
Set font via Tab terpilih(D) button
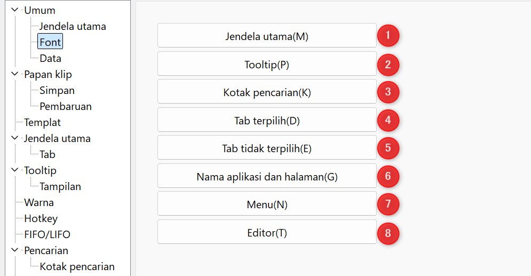267,120
